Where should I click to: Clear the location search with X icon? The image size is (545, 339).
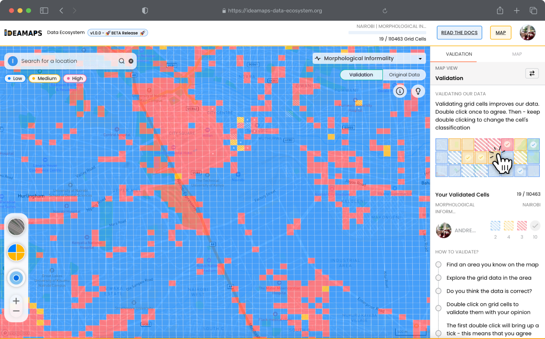(x=131, y=61)
